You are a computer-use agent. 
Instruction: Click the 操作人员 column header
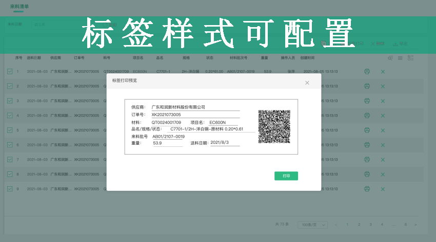tap(288, 58)
